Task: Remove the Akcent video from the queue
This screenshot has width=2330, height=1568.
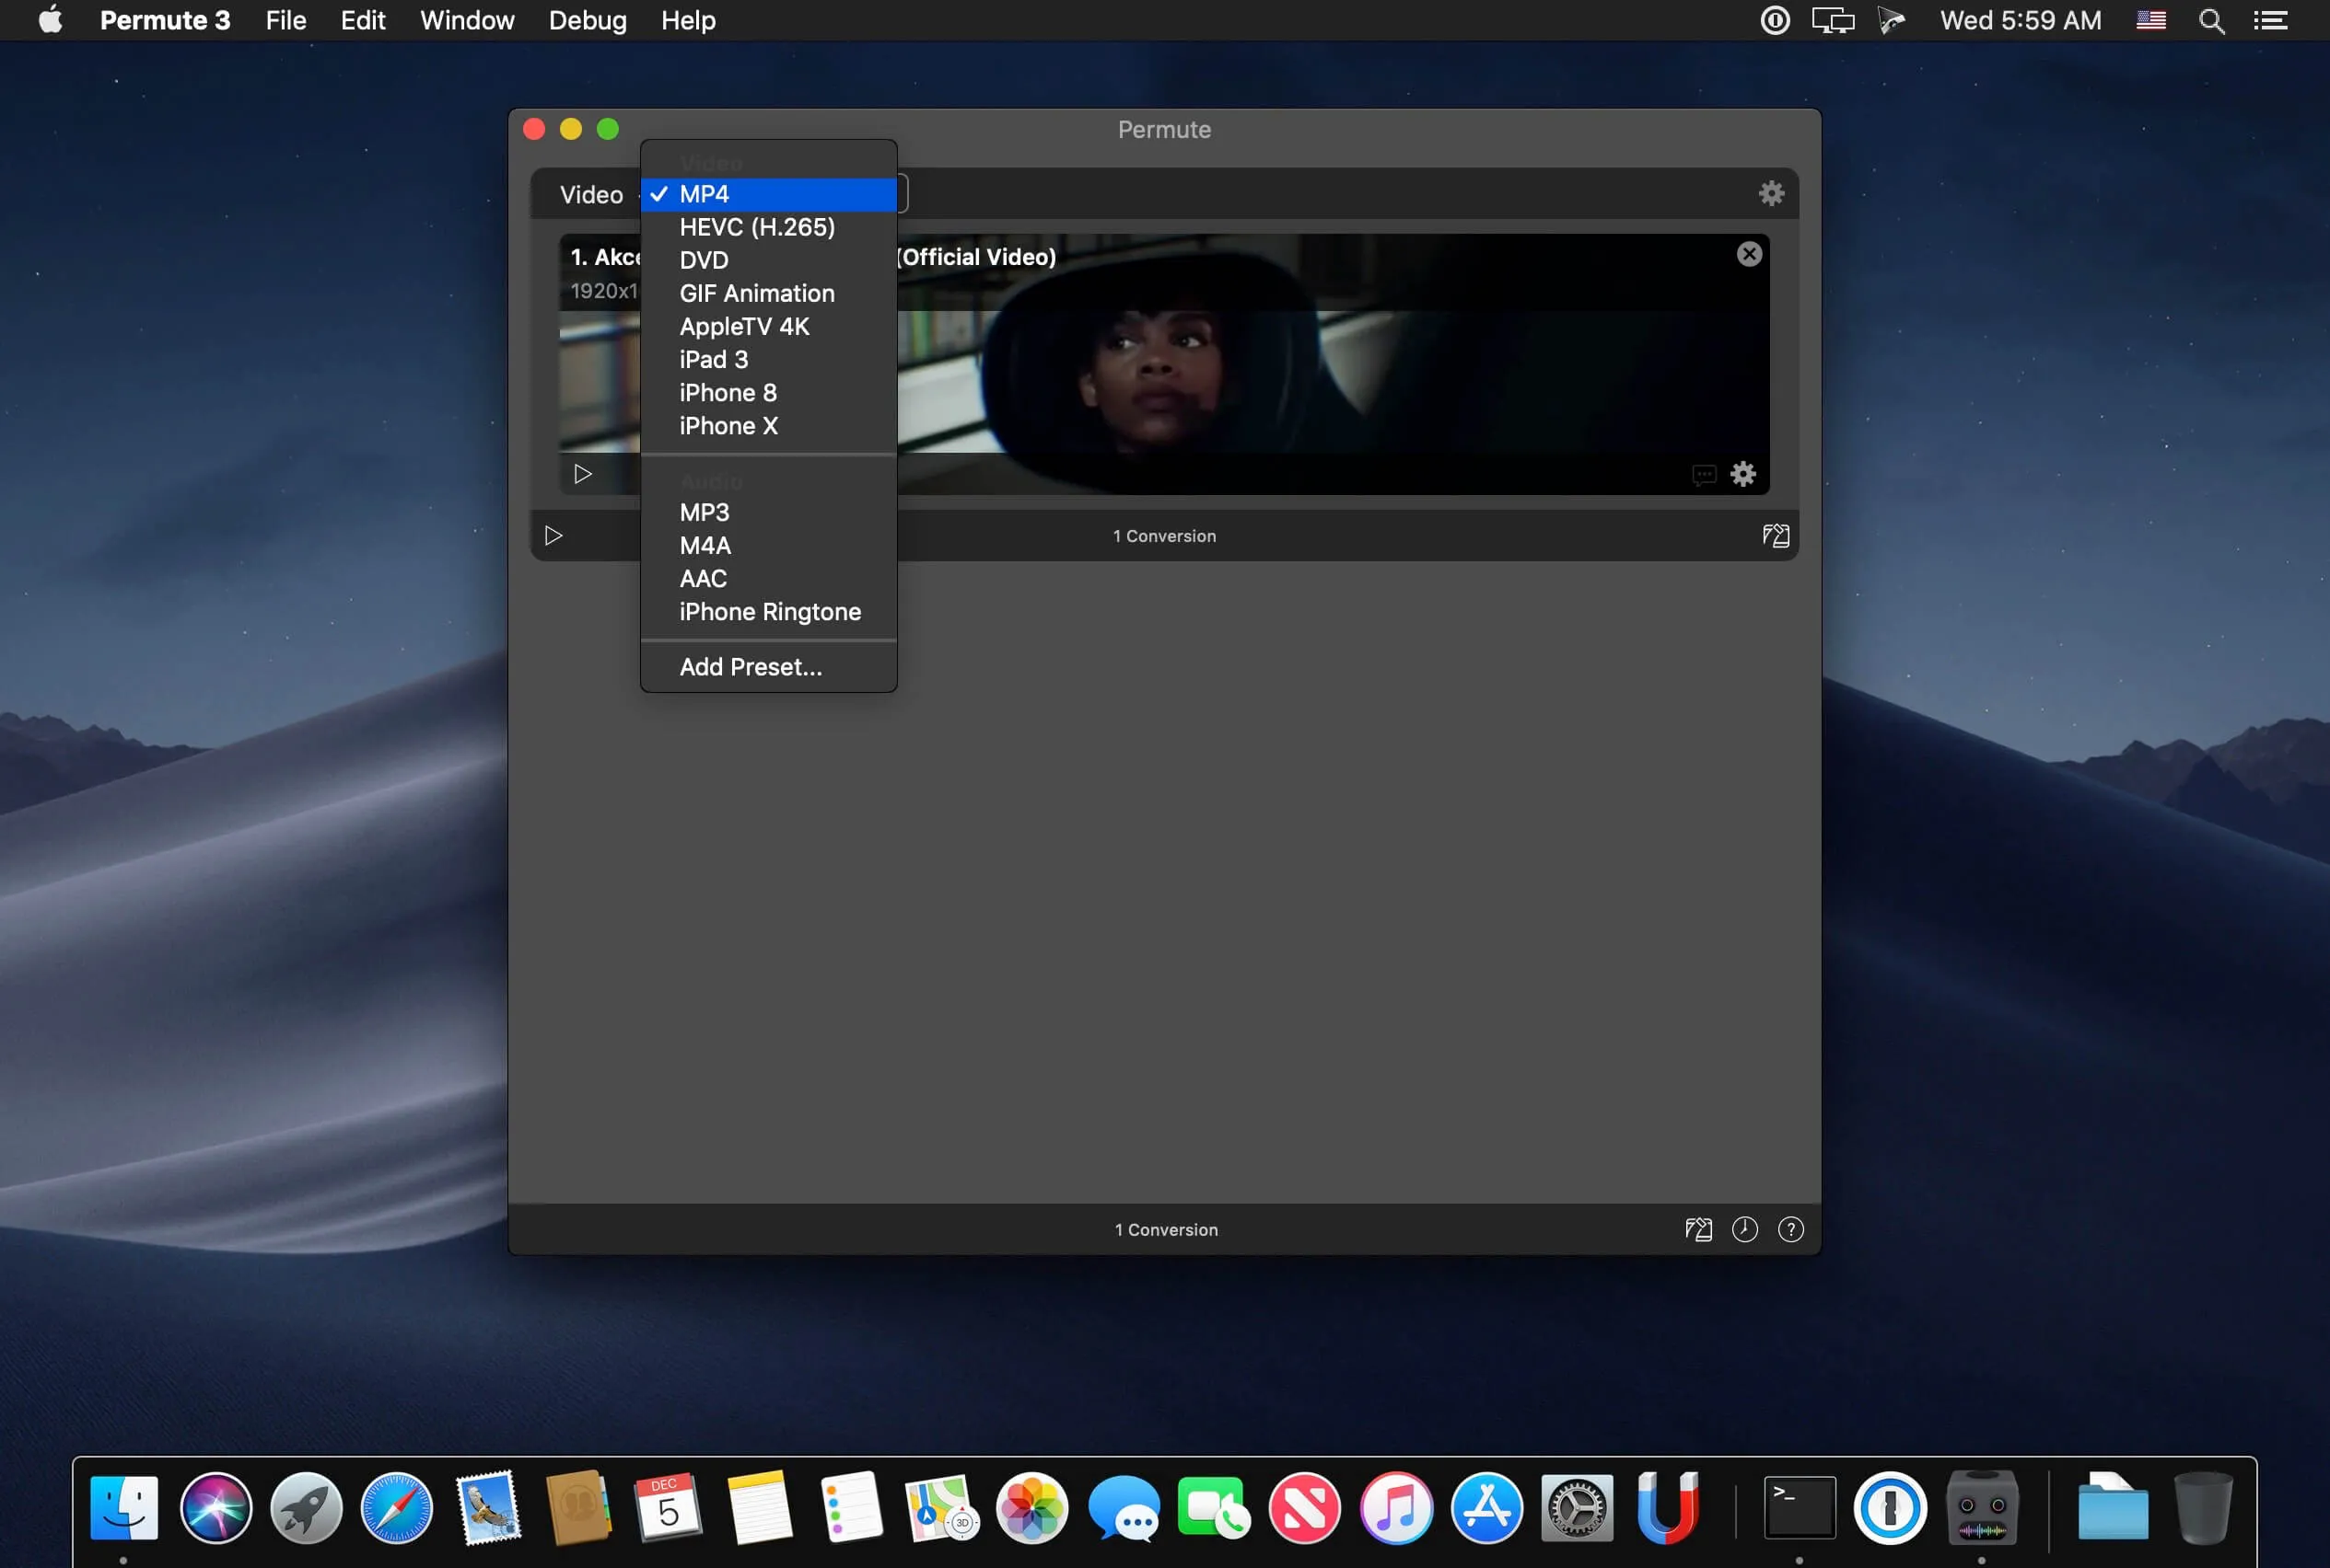Action: pos(1749,253)
